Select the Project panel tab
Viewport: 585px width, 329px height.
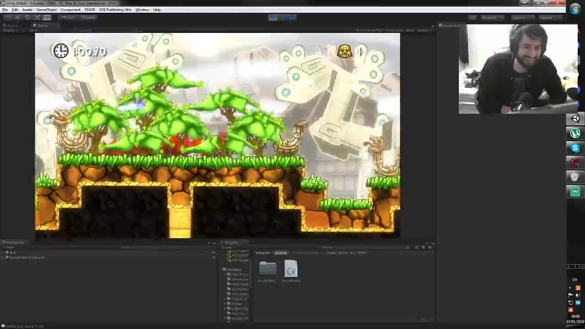point(230,243)
